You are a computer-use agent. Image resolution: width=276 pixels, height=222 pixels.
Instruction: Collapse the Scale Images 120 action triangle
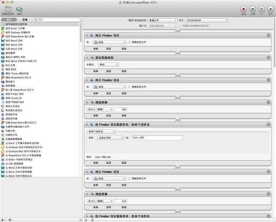point(87,194)
